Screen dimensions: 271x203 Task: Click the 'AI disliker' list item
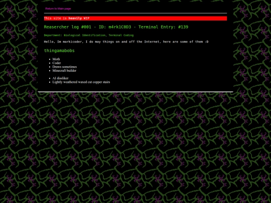(x=61, y=78)
